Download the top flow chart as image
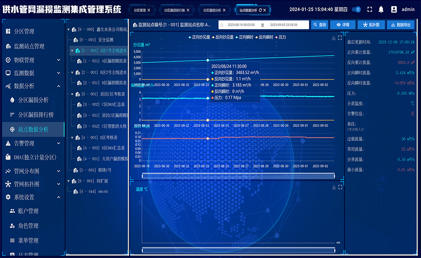Image resolution: width=421 pixels, height=258 pixels. [x=334, y=38]
